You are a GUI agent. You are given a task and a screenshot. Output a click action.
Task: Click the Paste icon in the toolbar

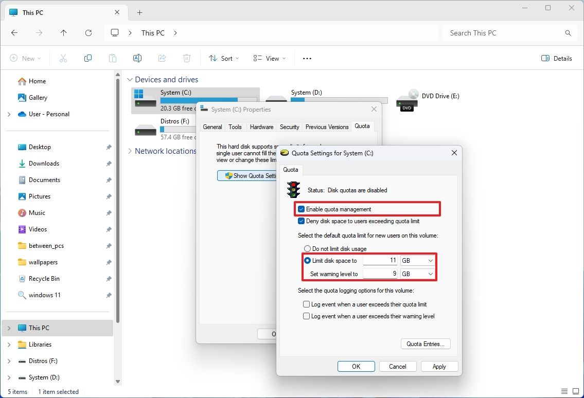(112, 58)
